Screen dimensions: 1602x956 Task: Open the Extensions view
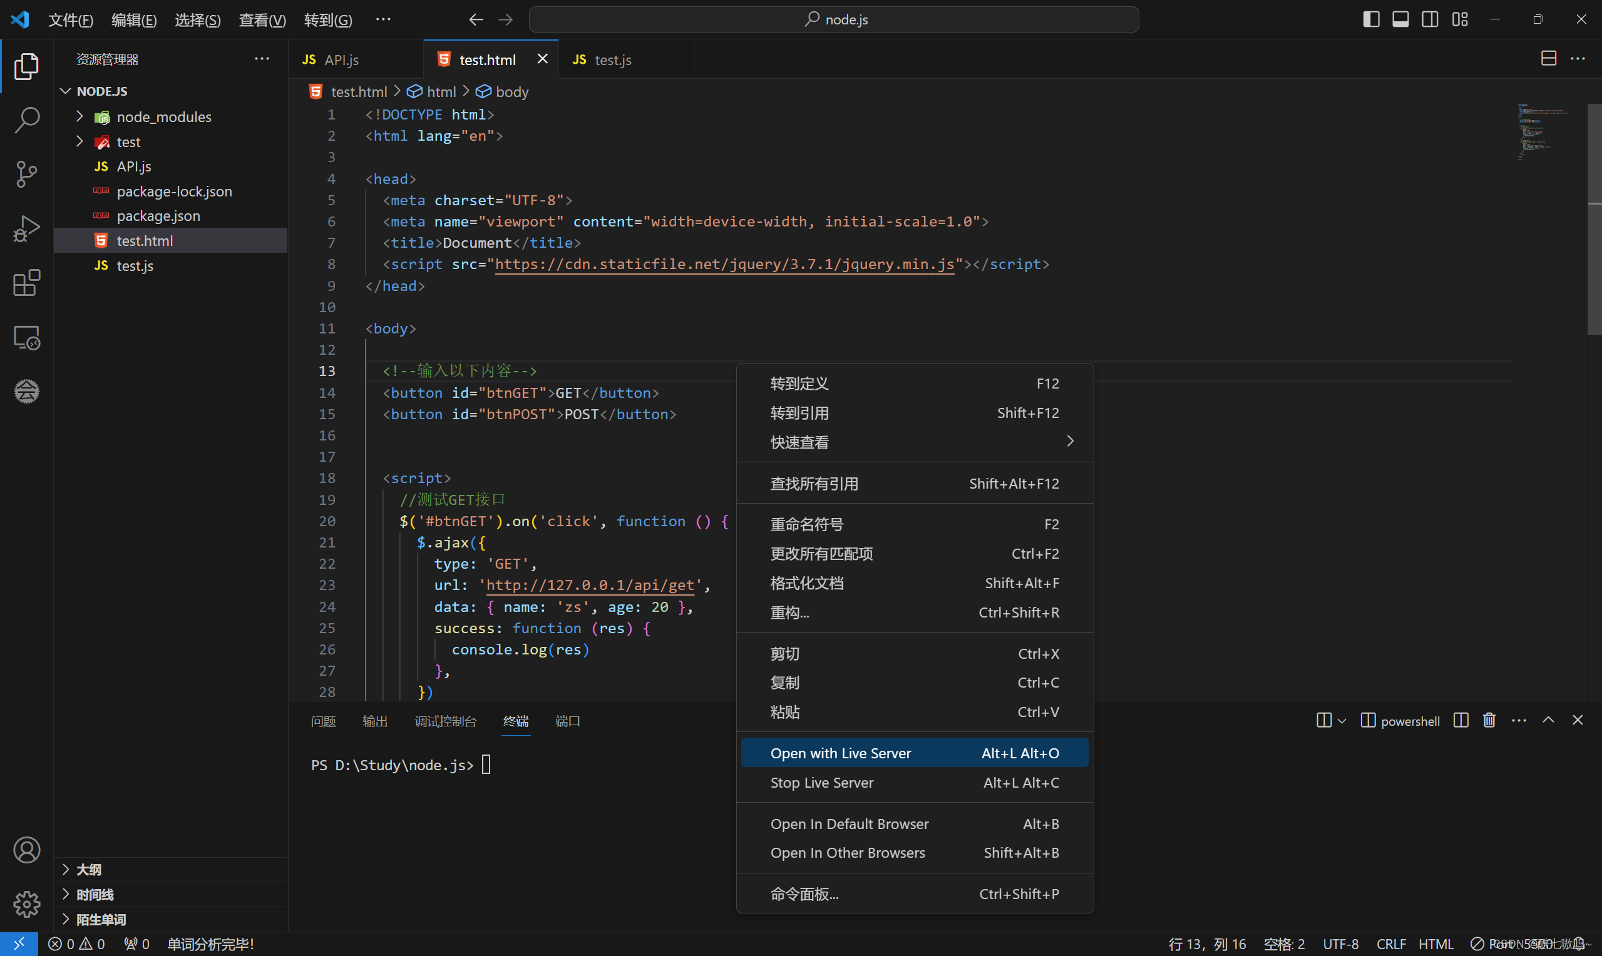(26, 283)
